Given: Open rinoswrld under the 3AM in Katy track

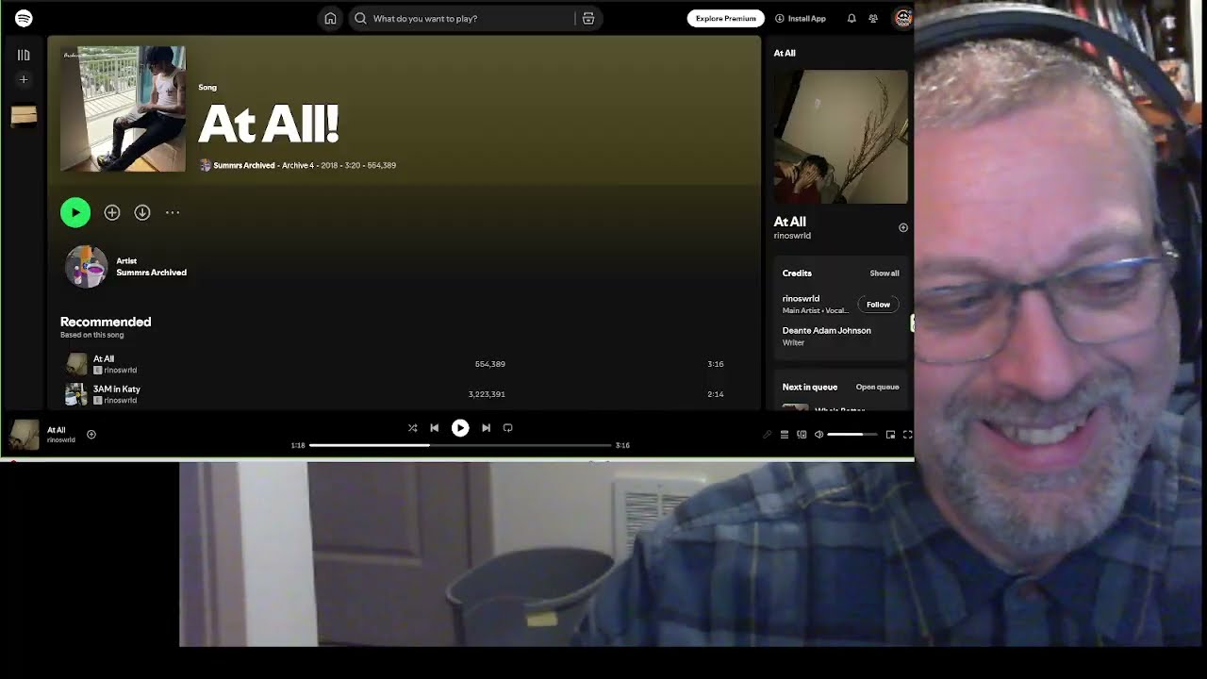Looking at the screenshot, I should click(x=121, y=400).
